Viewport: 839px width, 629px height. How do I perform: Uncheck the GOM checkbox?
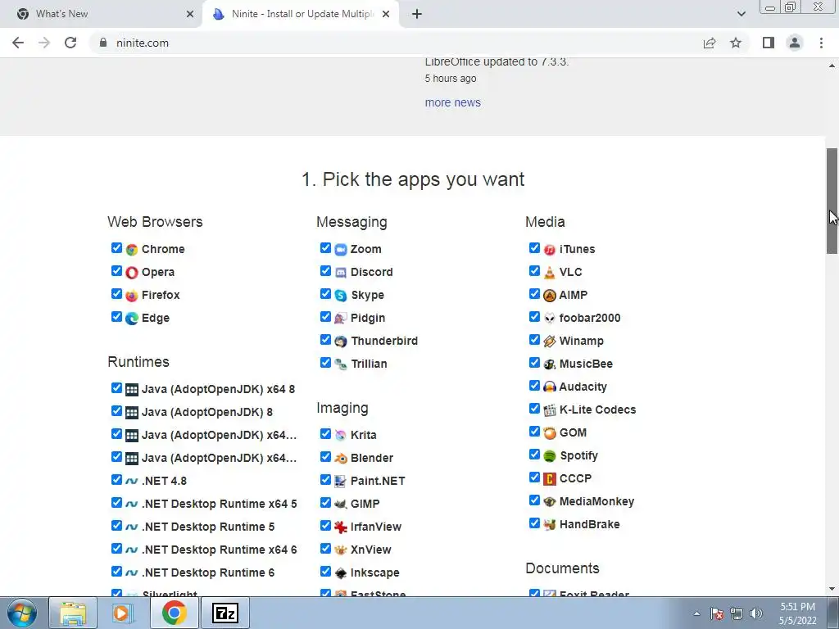(x=534, y=432)
